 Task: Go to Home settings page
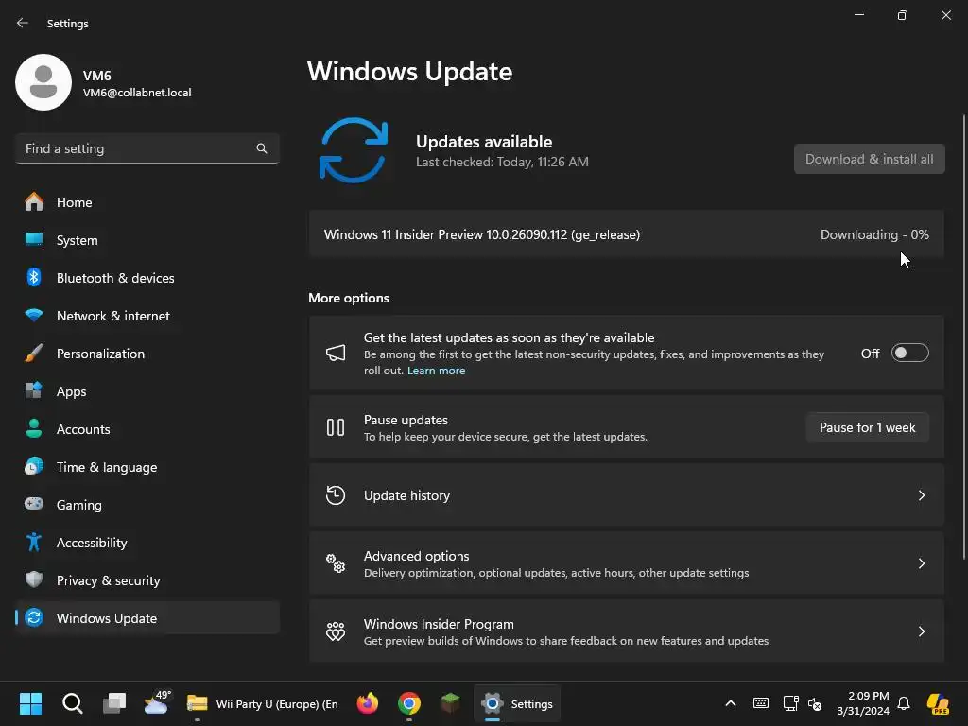[147, 202]
